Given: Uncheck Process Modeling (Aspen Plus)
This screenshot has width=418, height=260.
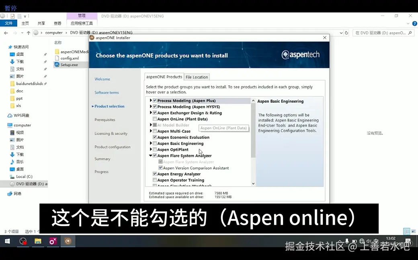Looking at the screenshot, I should [x=155, y=101].
